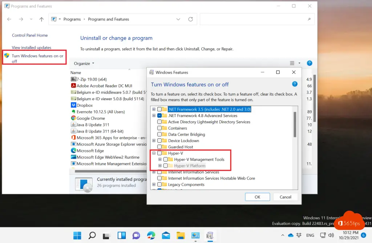Click the help icon in Windows Features dialog

(x=295, y=84)
